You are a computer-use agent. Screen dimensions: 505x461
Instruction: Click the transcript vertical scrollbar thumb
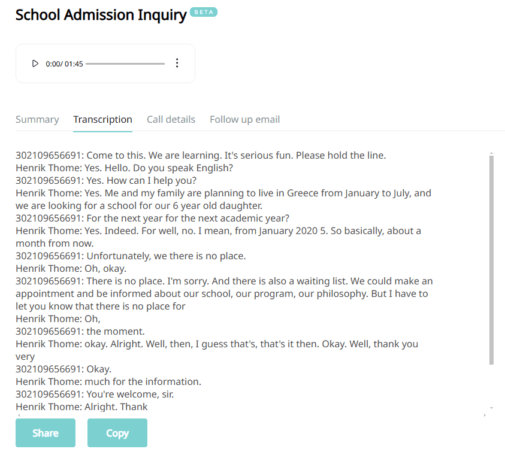tap(491, 257)
